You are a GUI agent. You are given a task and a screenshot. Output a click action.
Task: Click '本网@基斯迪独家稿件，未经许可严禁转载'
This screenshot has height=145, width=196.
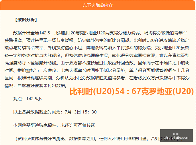click(x=54, y=125)
